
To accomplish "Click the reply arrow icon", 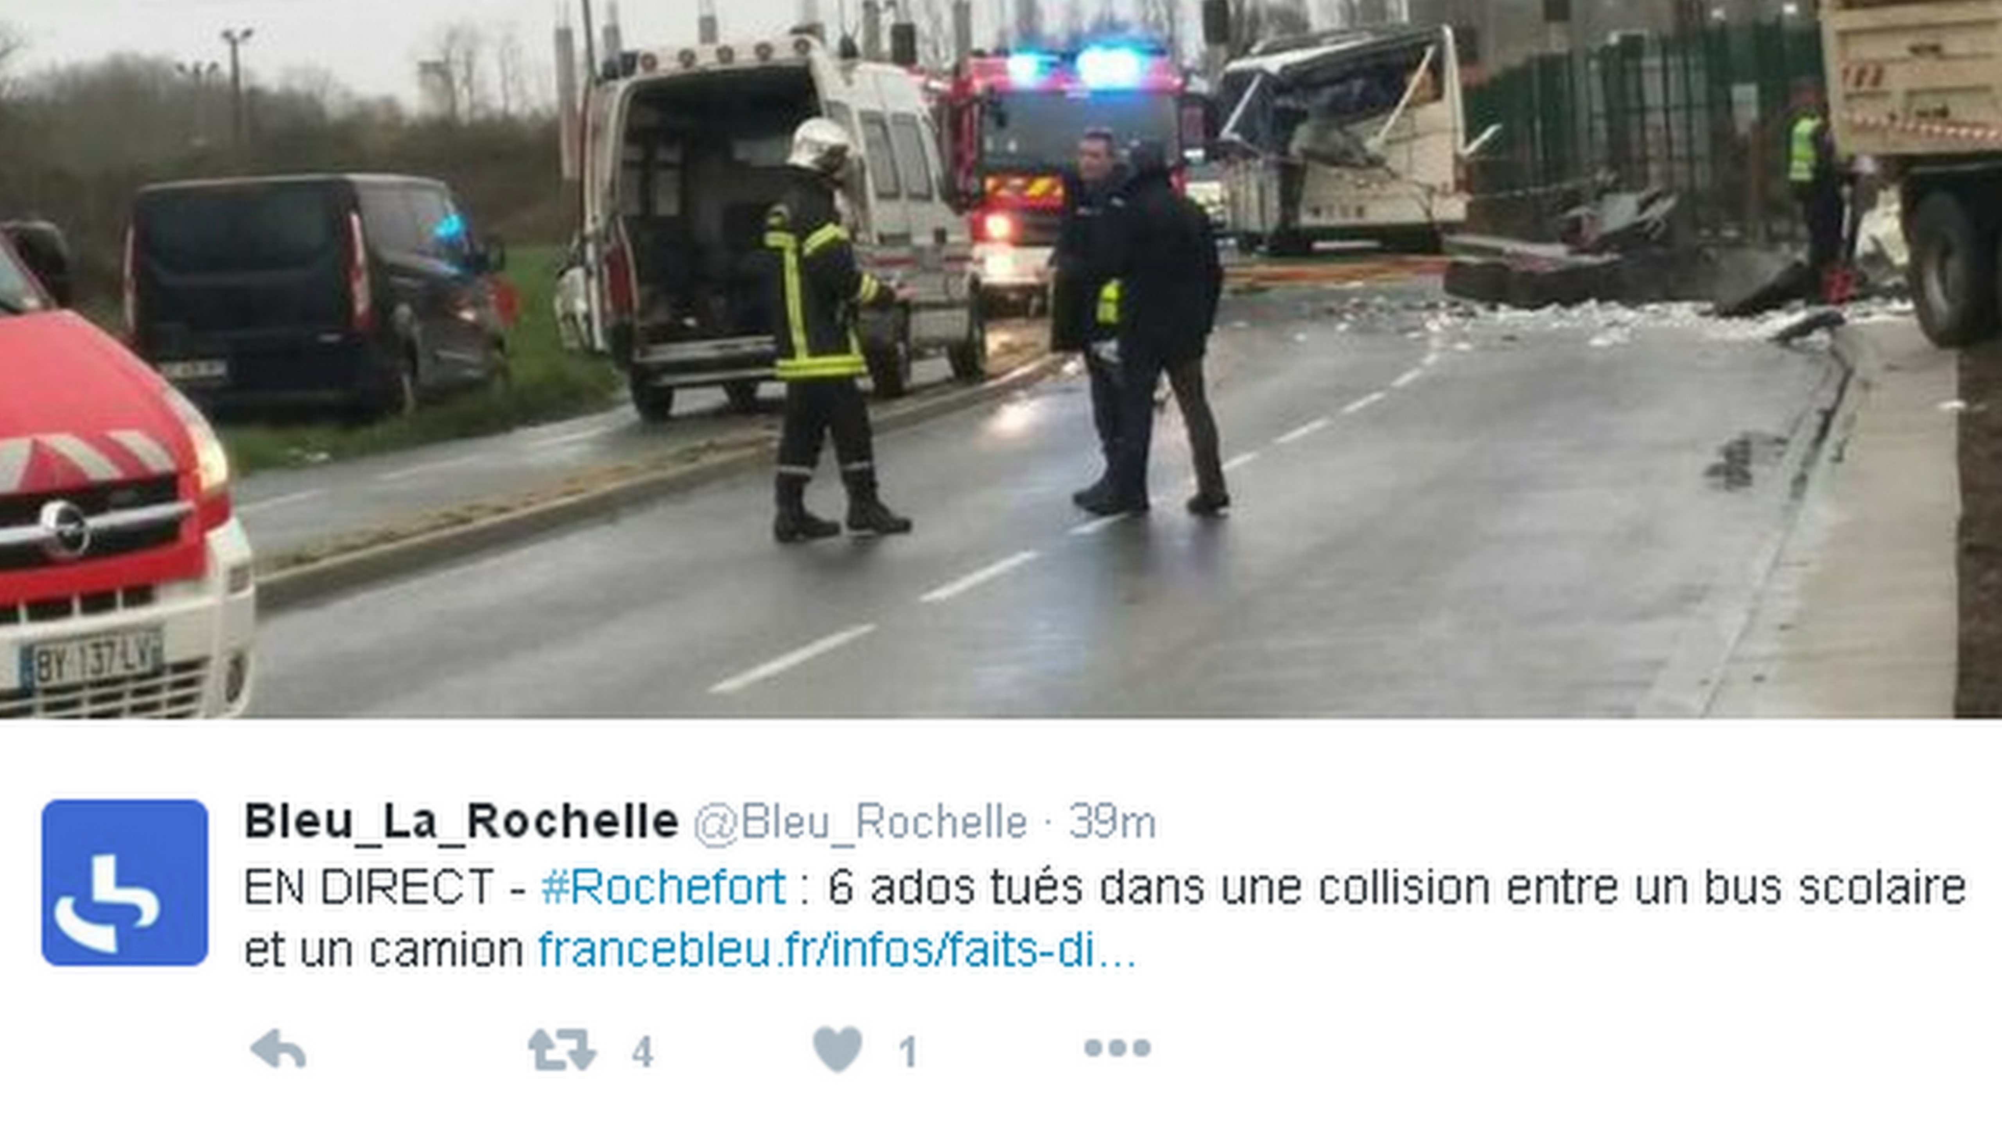I will 278,1051.
